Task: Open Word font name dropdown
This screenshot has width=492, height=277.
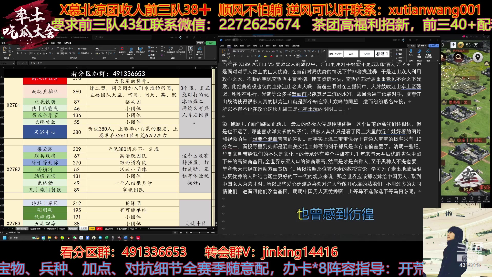Action: [249, 51]
